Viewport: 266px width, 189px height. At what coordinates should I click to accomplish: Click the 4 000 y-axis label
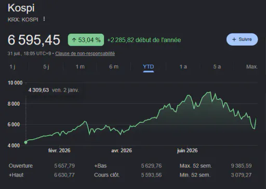pyautogui.click(x=14, y=146)
